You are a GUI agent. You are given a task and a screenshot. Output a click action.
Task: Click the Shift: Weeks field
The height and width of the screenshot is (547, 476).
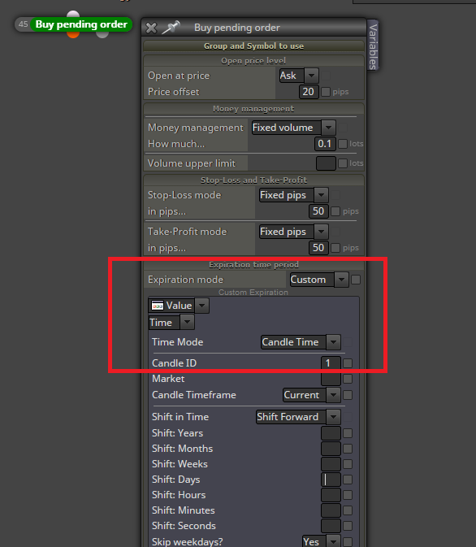tap(331, 464)
